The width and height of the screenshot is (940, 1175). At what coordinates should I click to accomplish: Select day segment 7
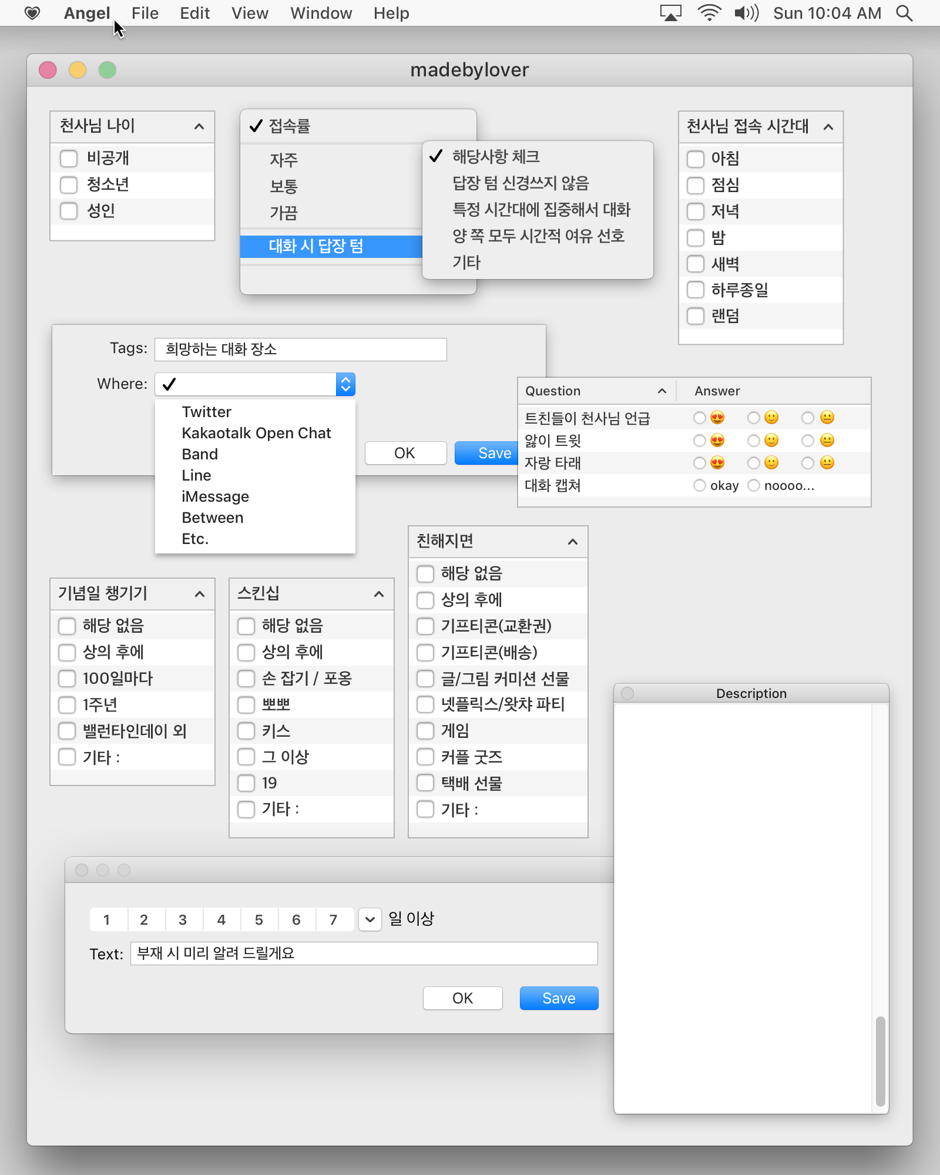(x=334, y=919)
